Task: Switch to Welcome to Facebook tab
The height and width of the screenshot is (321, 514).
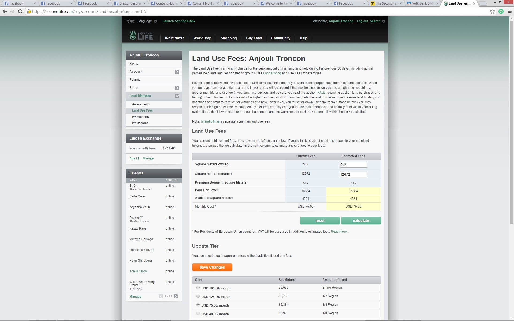Action: (x=277, y=3)
